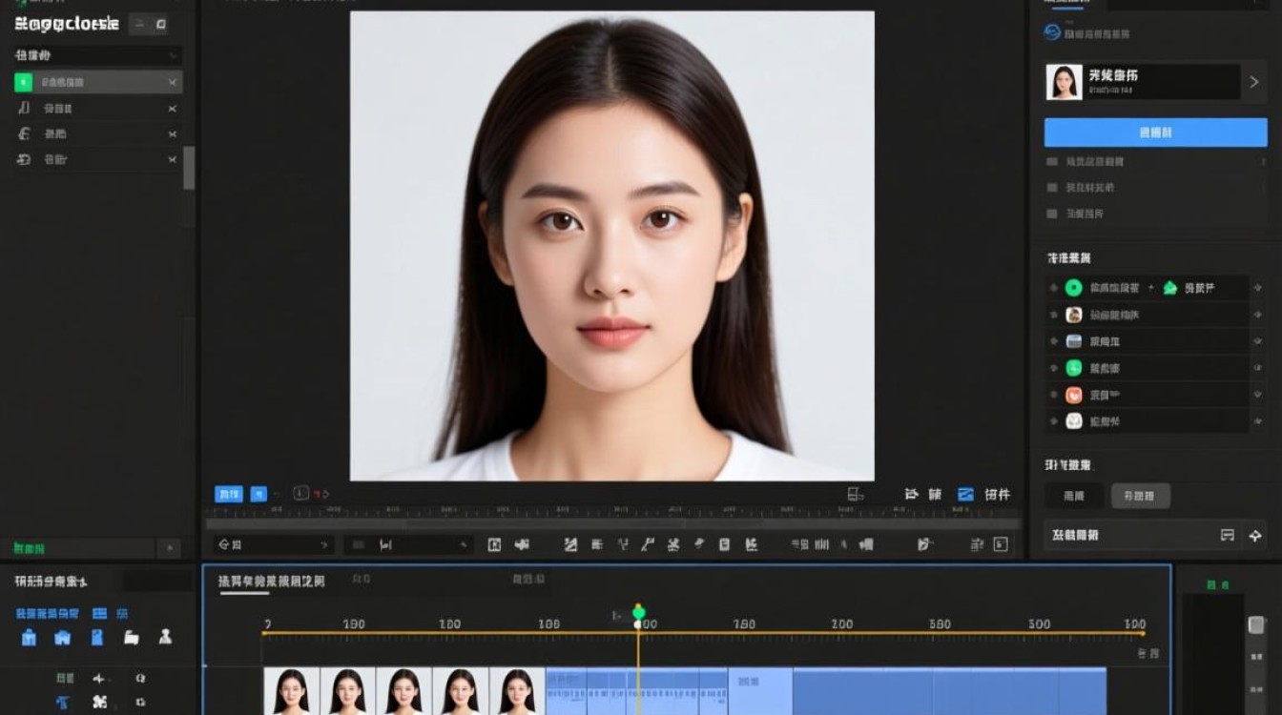Click the green playhead marker on the timeline

[x=638, y=612]
